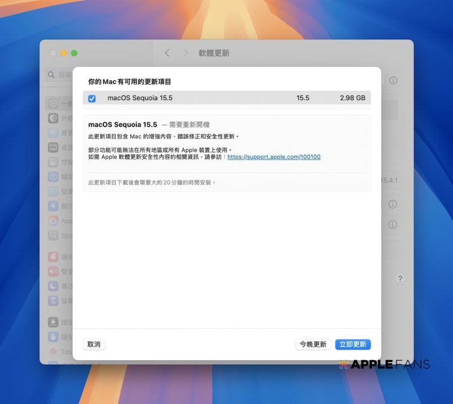
Task: Select the 通知 (Notifications) bell icon
Action: pyautogui.click(x=53, y=257)
